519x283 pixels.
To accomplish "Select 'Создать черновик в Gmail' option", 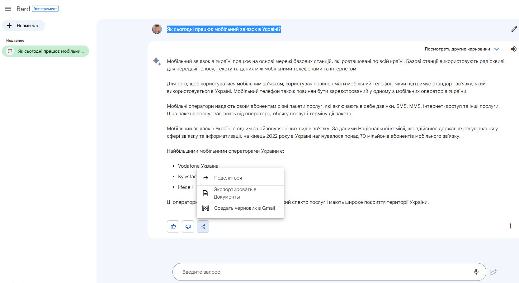I will tap(244, 208).
